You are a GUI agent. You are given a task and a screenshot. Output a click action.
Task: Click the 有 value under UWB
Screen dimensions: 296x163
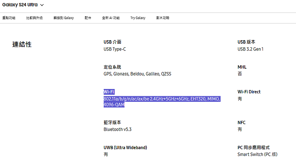click(x=106, y=154)
